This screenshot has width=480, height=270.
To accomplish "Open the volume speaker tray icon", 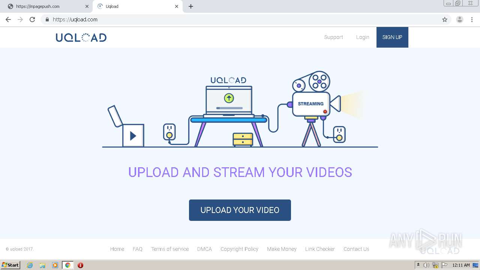I will coord(426,265).
